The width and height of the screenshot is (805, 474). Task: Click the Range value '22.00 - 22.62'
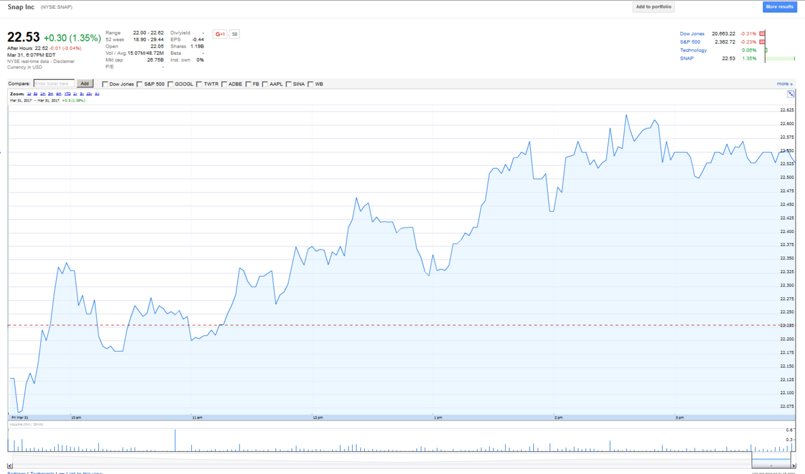[x=148, y=33]
